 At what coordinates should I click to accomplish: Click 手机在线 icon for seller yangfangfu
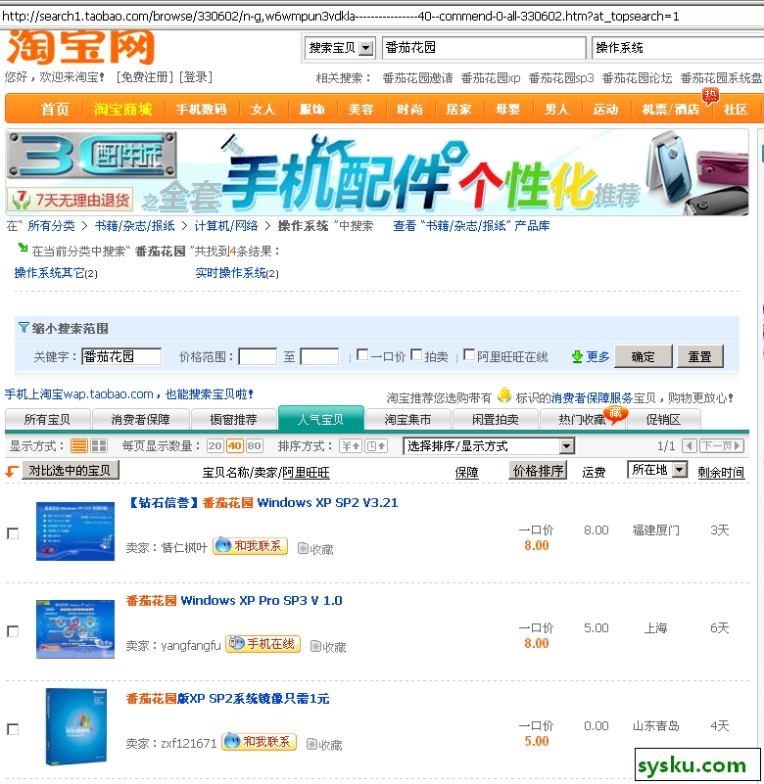263,643
